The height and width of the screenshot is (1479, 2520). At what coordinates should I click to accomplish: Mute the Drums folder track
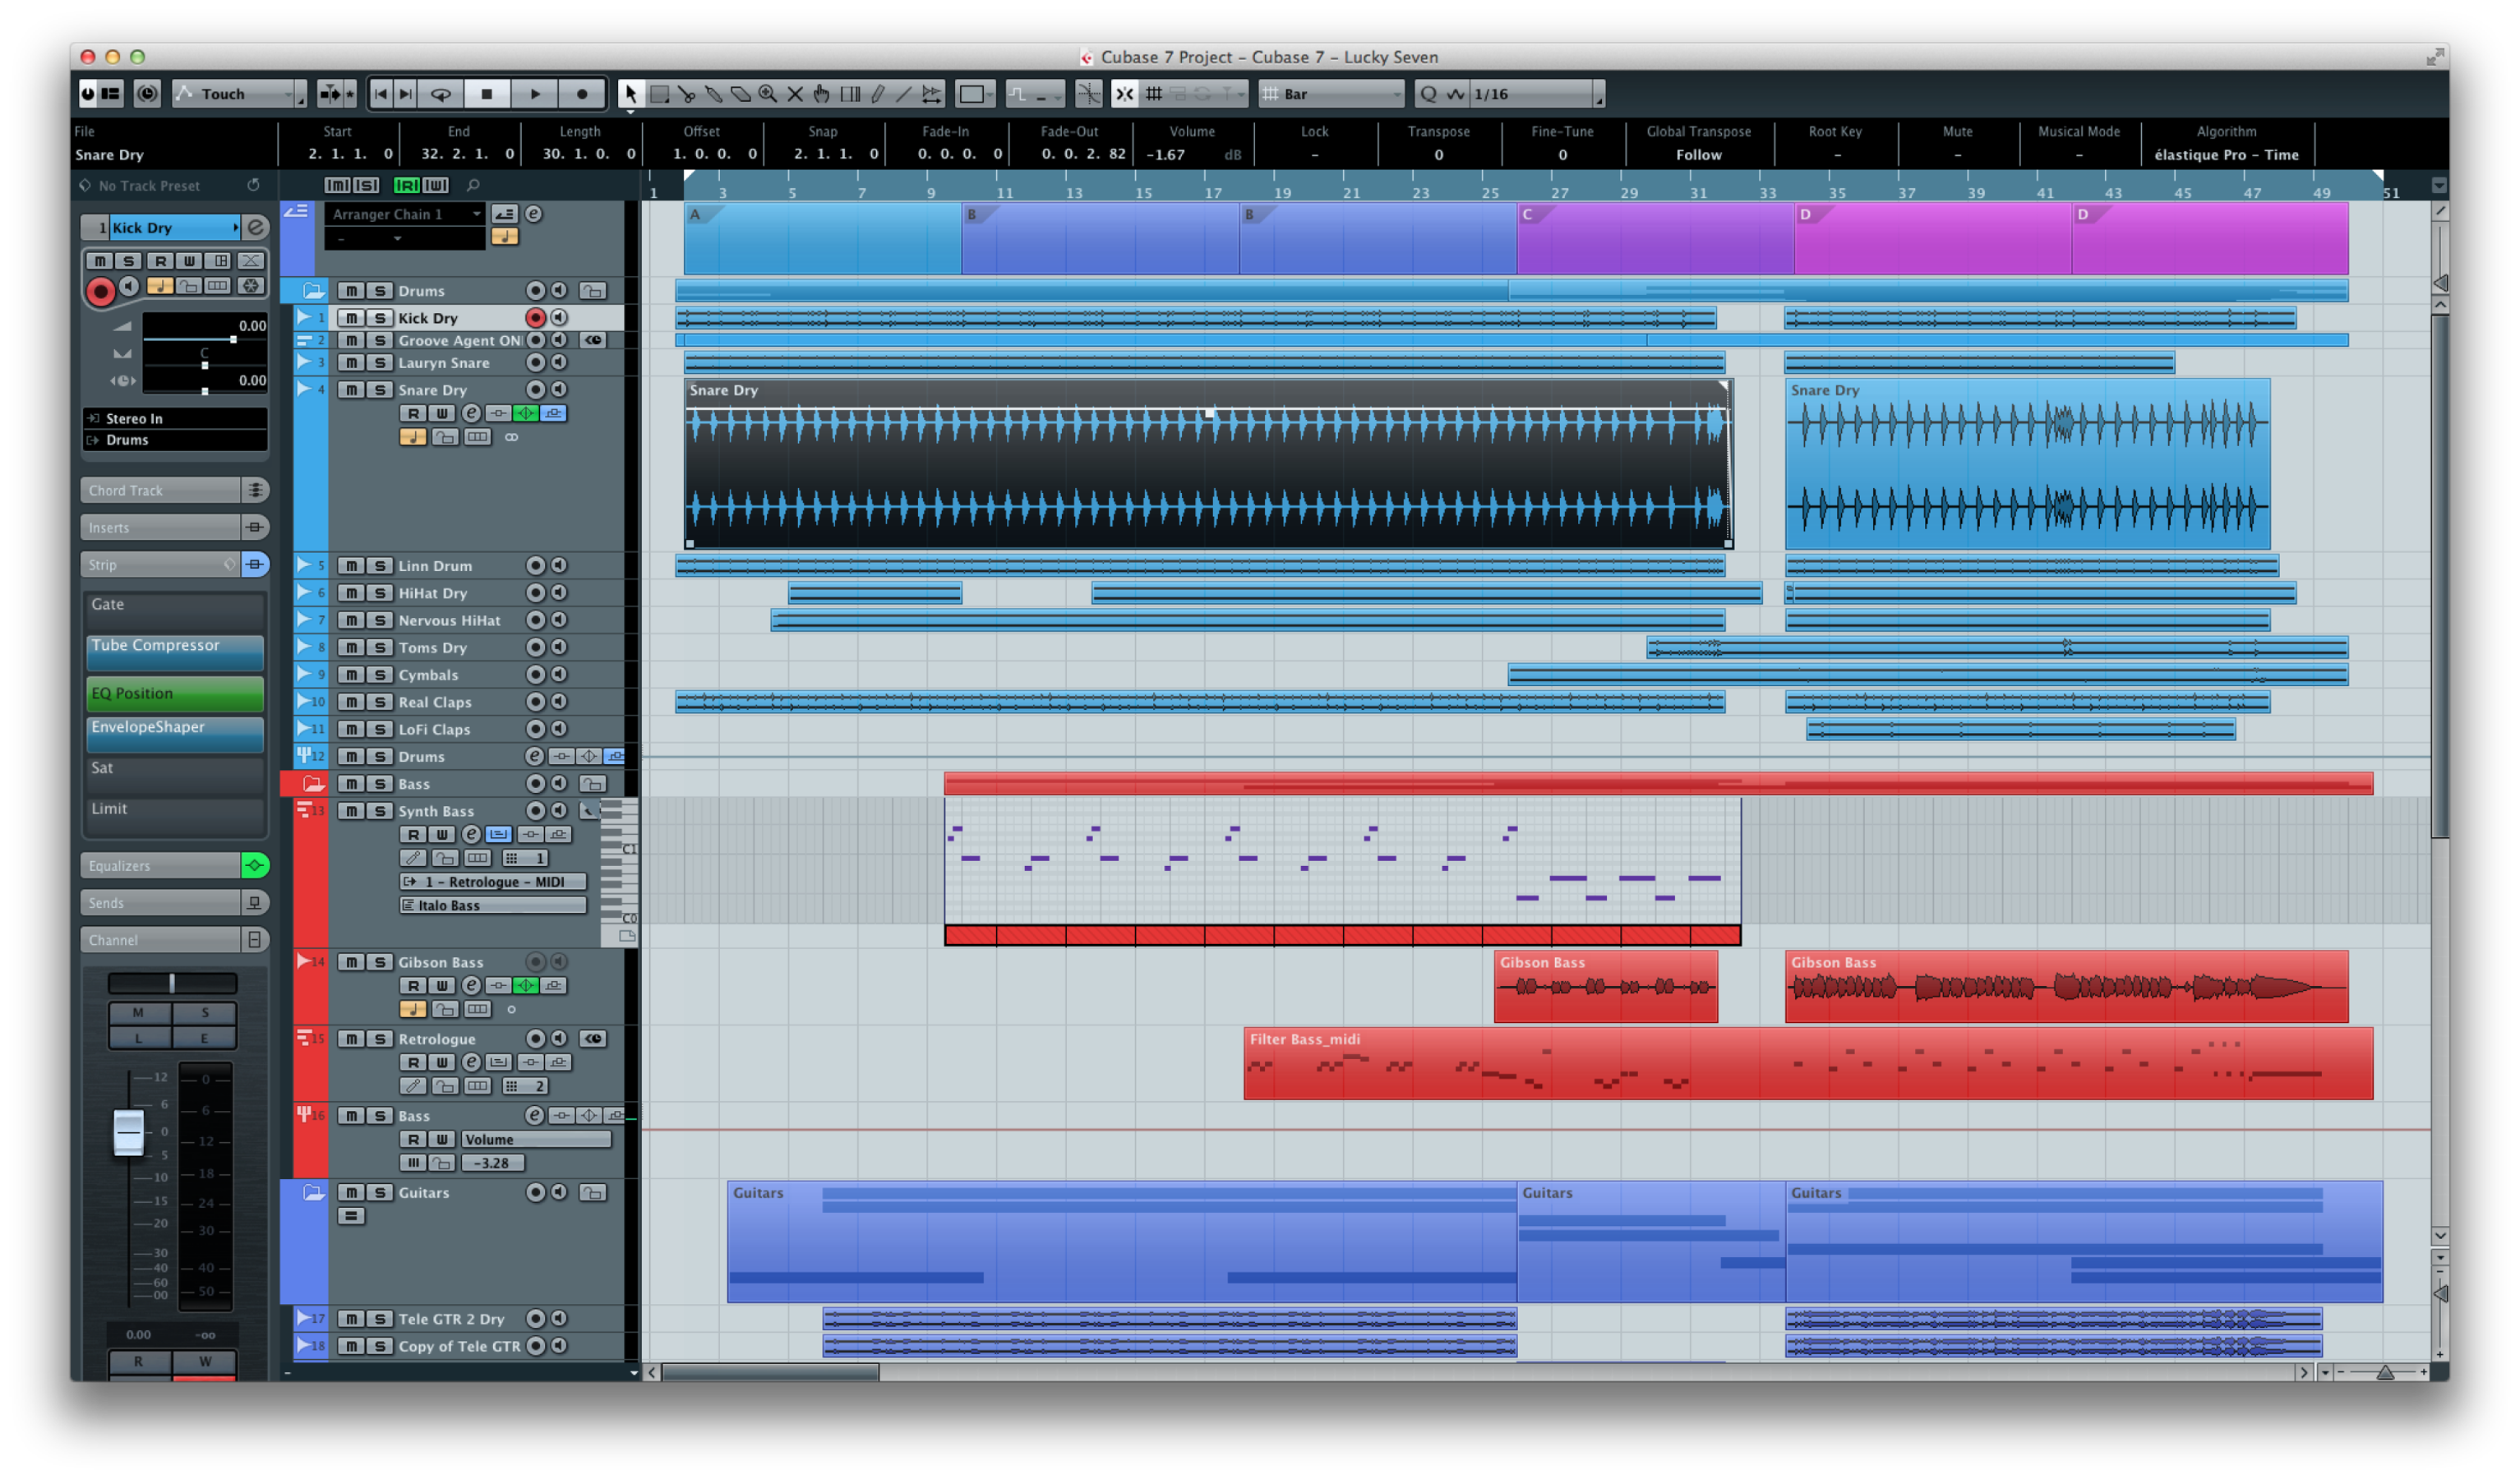(352, 290)
